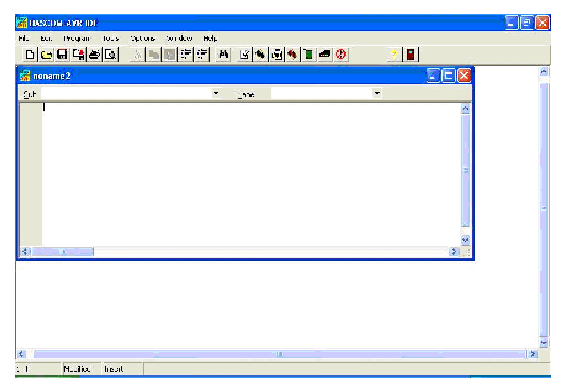Restore down the BASCOM-AVR IDE window
The image size is (564, 392).
[527, 23]
